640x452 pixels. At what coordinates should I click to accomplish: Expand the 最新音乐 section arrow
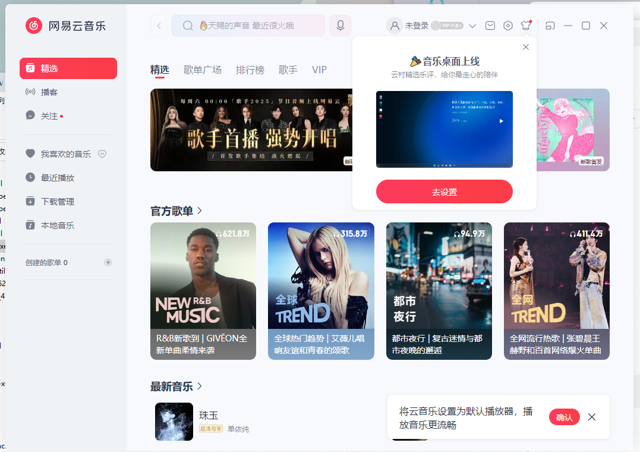[x=200, y=386]
